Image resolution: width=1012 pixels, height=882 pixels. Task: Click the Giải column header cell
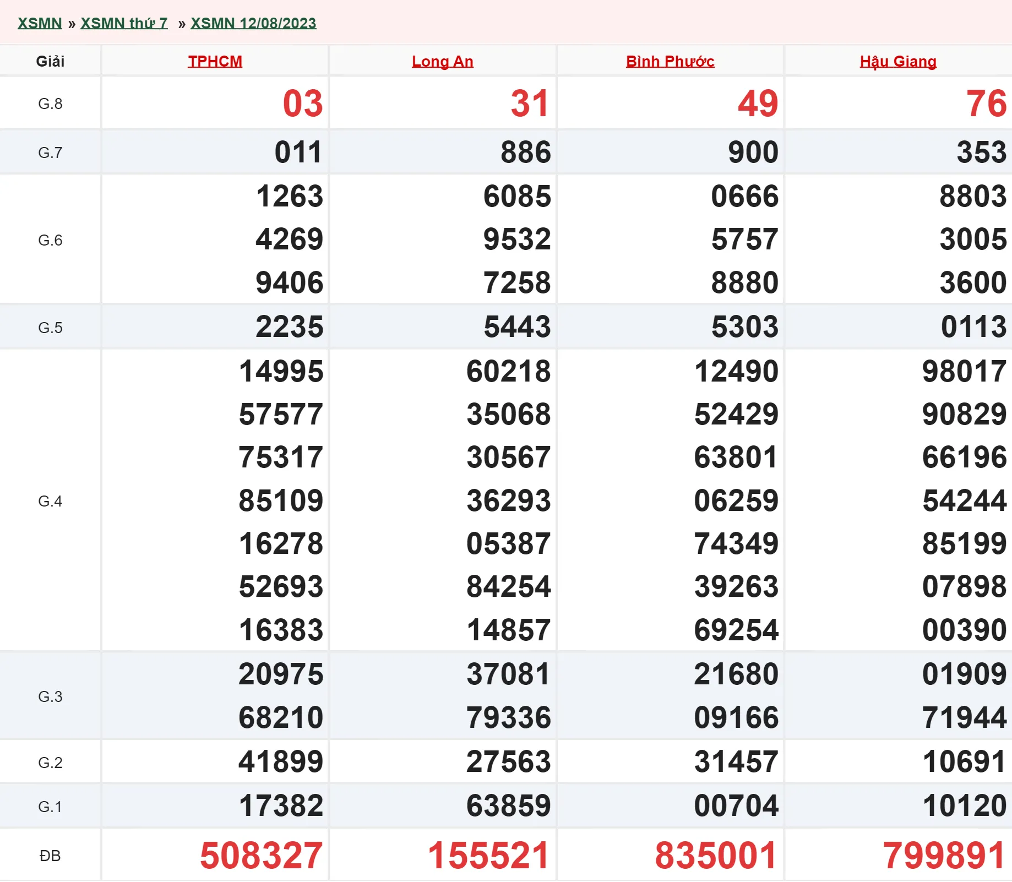(x=50, y=61)
